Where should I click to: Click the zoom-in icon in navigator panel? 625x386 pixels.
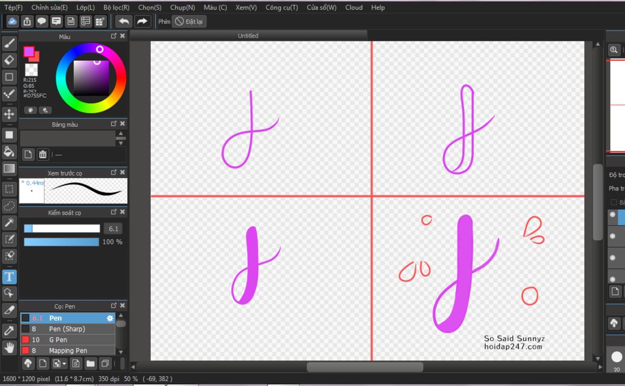coord(614,50)
